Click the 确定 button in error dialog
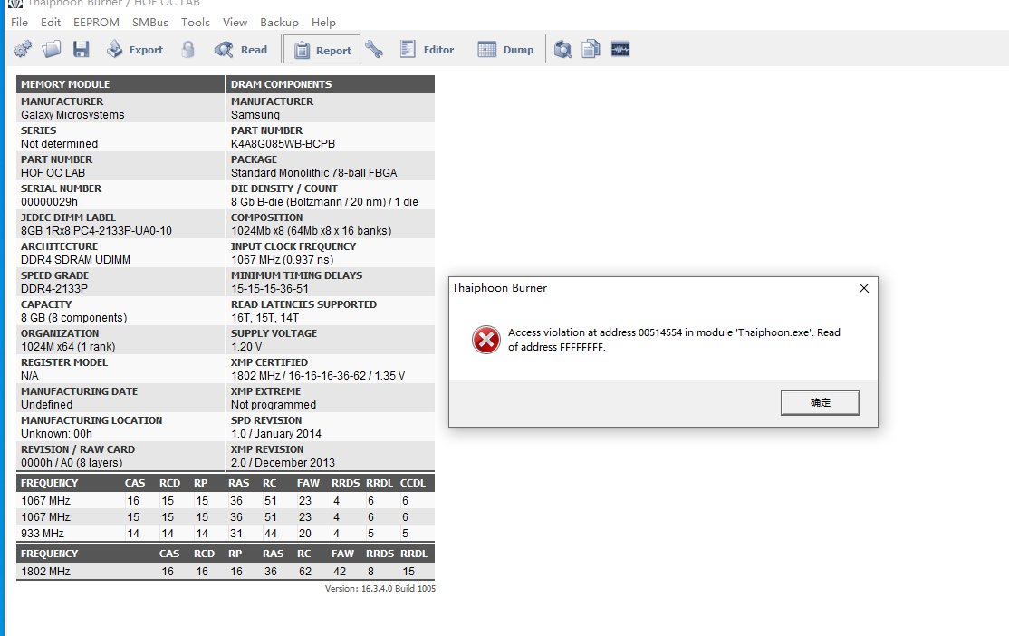 (x=821, y=402)
